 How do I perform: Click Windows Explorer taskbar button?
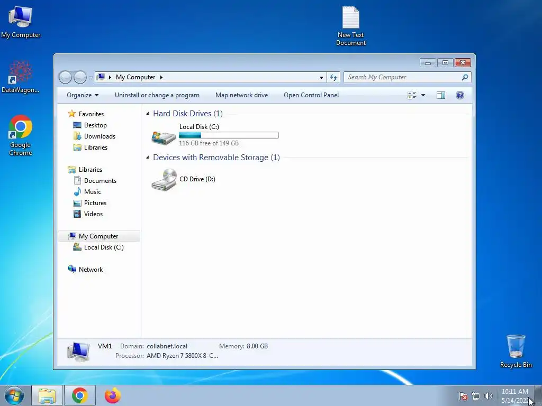click(x=47, y=395)
